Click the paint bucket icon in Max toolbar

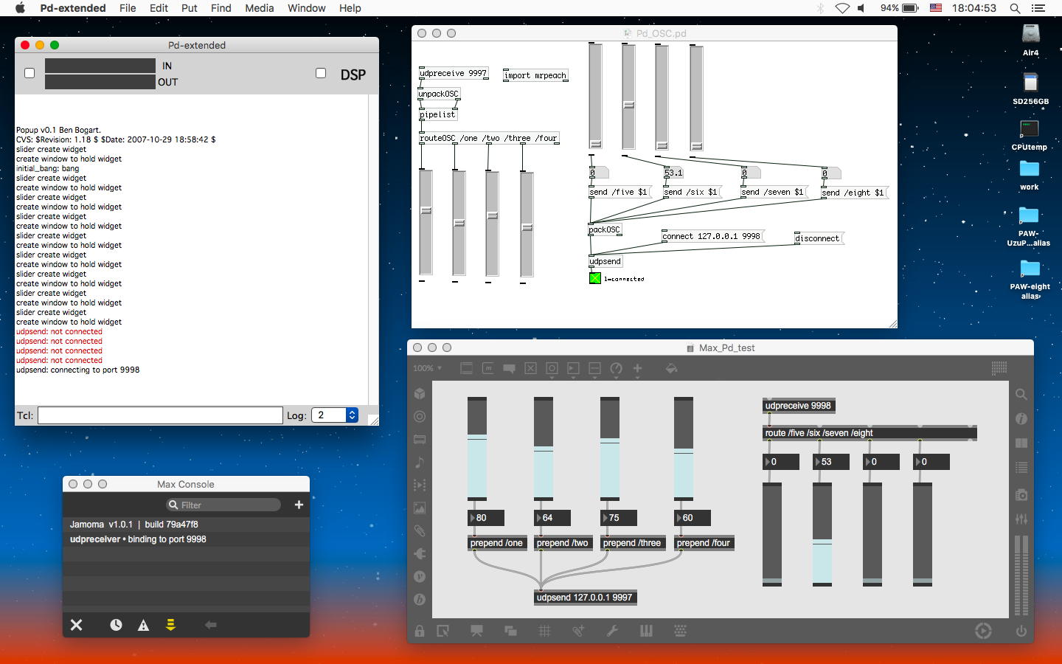click(x=671, y=368)
